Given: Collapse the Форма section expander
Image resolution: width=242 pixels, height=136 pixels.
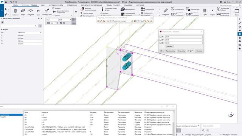Looking at the screenshot, I should (2, 29).
